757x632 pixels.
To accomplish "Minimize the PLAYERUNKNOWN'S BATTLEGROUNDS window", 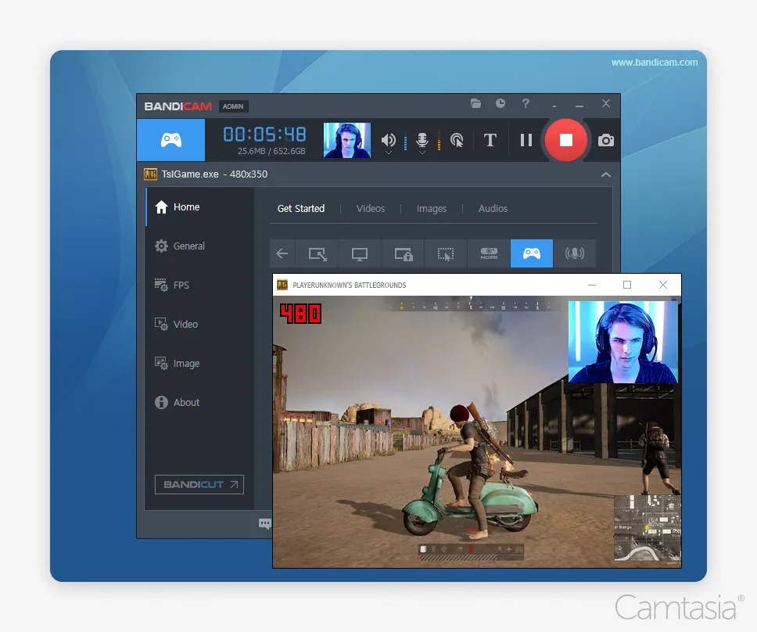I will click(x=591, y=285).
